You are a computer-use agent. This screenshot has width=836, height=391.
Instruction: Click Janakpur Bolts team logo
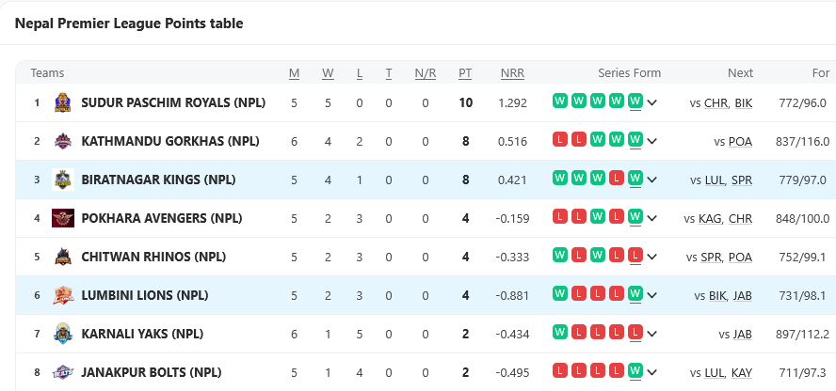click(x=63, y=372)
